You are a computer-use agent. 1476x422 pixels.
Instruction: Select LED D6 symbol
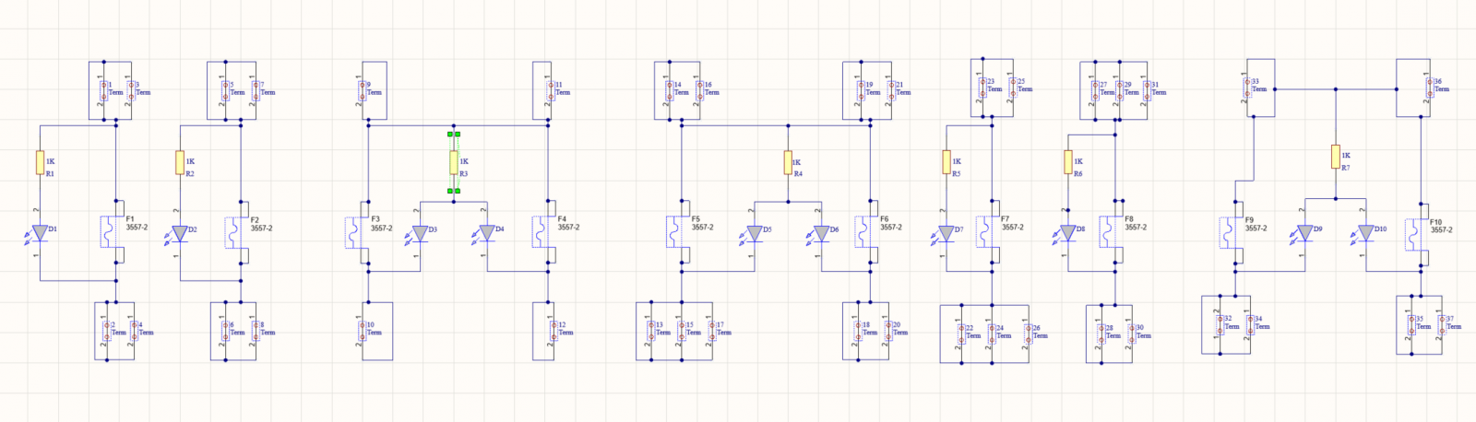coord(820,233)
